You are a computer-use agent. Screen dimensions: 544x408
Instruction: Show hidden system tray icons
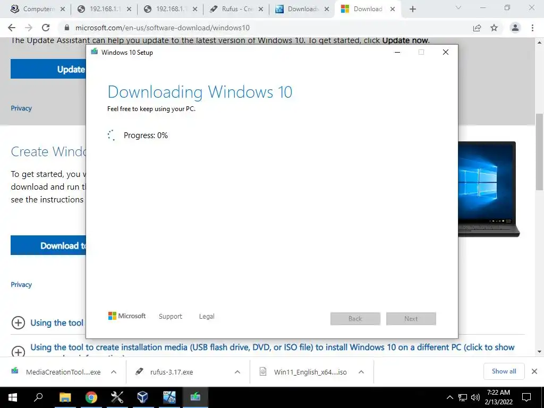[x=449, y=397]
